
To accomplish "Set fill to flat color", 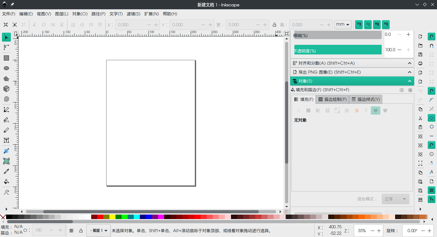I will coord(308,110).
